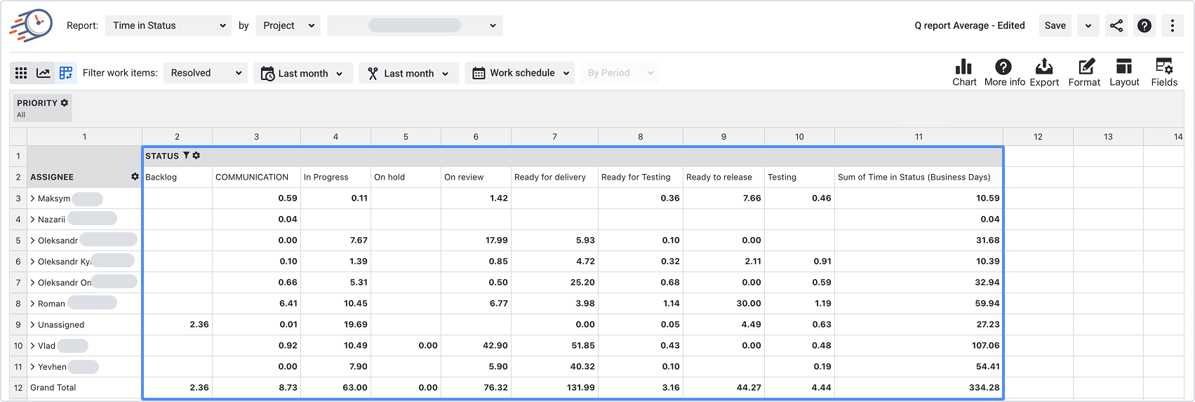Select the 25.20 Ready for delivery cell
Viewport: 1195px width, 402px height.
click(x=554, y=282)
